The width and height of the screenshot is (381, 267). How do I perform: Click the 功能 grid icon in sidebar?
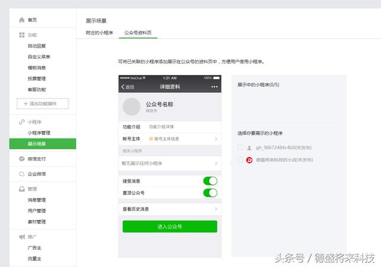tap(21, 35)
